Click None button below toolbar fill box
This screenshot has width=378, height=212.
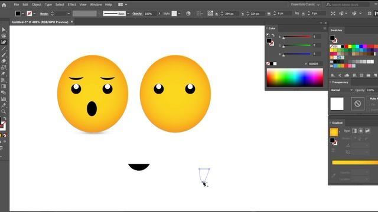[x=5, y=135]
